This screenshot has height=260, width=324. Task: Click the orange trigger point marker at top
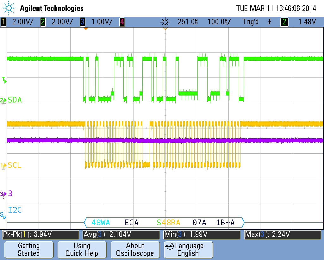point(86,28)
